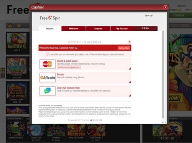This screenshot has width=192, height=143.
Task: Click the Live Chat Deposit Help heading
Action: pos(68,88)
